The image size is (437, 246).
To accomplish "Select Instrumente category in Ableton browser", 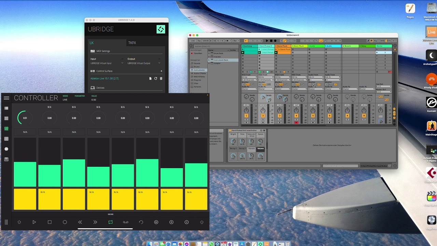I will [199, 70].
